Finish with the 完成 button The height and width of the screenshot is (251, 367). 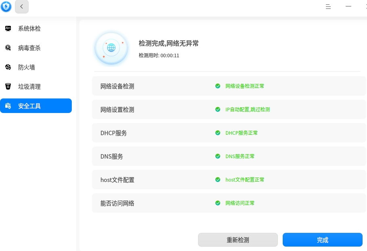point(323,240)
